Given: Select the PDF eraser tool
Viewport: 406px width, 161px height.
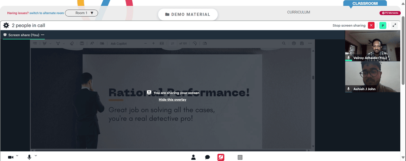Looking at the screenshot, I should [x=72, y=43].
